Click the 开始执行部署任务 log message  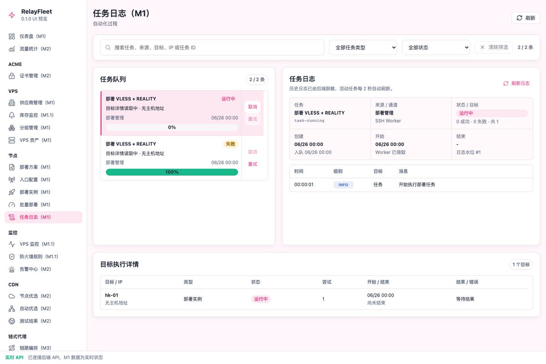point(417,185)
